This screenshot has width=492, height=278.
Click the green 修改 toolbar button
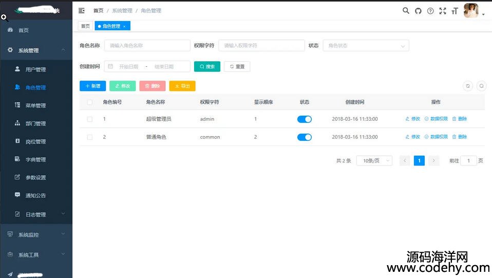pos(122,86)
